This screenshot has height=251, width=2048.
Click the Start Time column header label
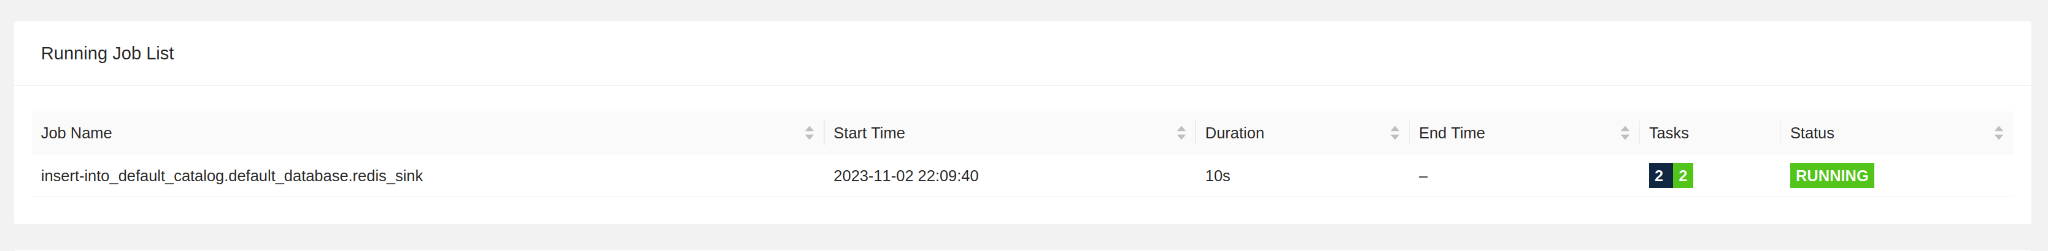tap(869, 133)
